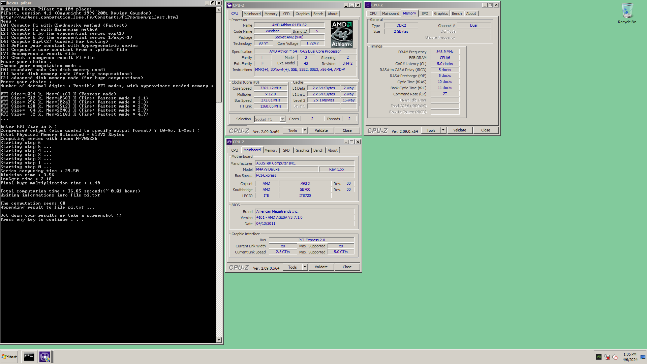Switch to CPU tab in Mainboard window
The width and height of the screenshot is (647, 364).
pos(235,150)
